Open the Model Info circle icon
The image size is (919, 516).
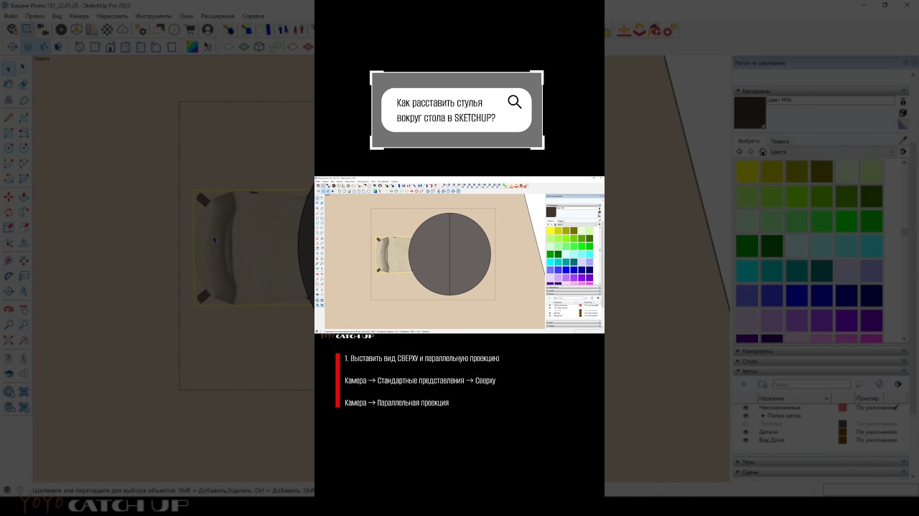point(174,29)
